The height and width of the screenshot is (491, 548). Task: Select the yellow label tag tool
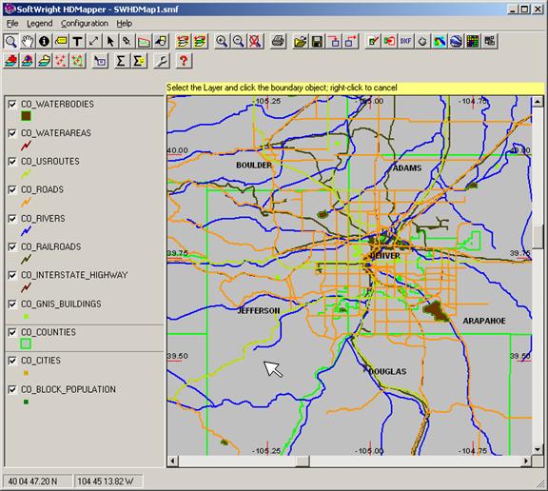61,41
